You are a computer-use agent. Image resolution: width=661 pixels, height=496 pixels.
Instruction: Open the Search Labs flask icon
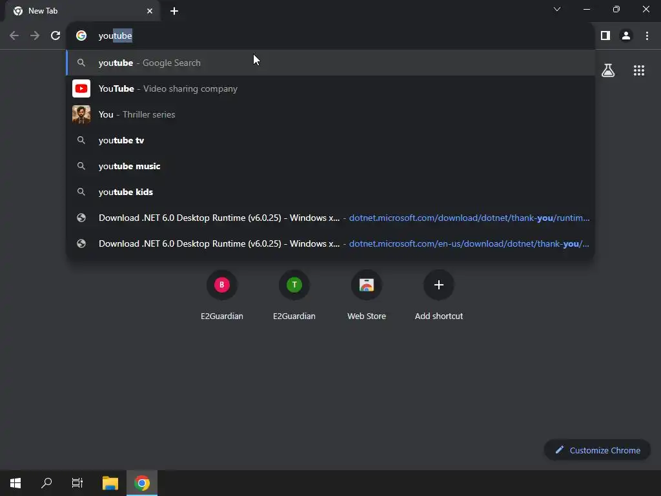608,70
